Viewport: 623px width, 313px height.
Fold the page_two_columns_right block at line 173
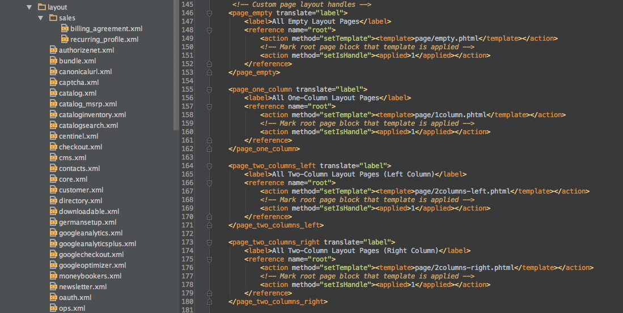pyautogui.click(x=209, y=242)
